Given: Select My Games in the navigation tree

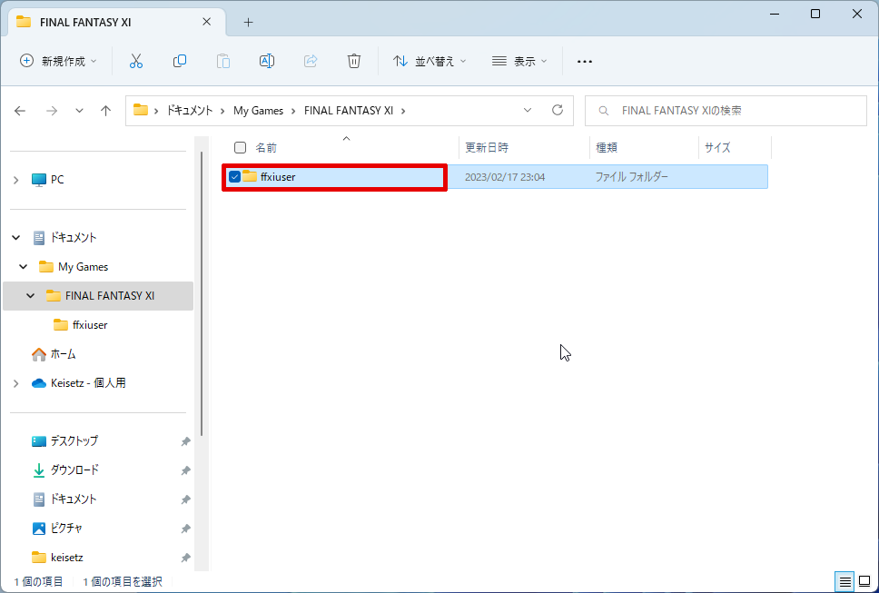Looking at the screenshot, I should (83, 267).
